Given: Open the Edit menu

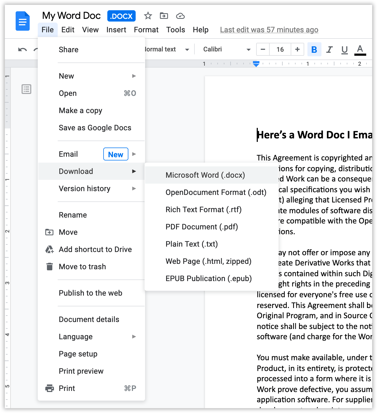Looking at the screenshot, I should (68, 30).
